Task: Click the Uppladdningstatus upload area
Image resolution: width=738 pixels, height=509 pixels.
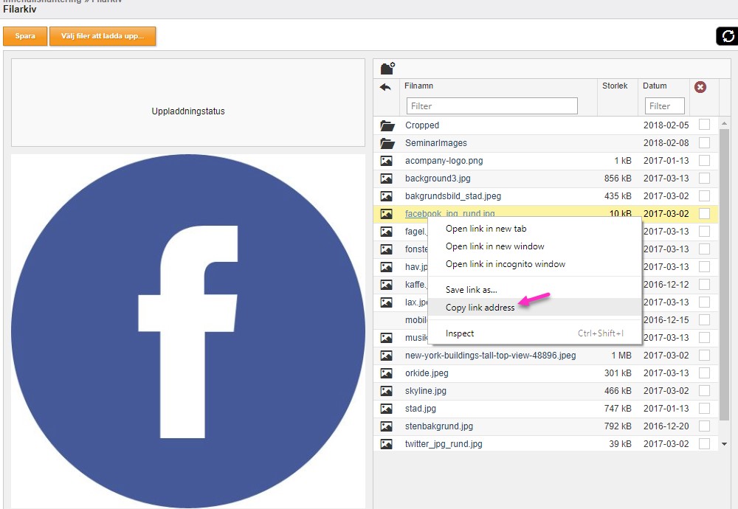Action: coord(188,103)
